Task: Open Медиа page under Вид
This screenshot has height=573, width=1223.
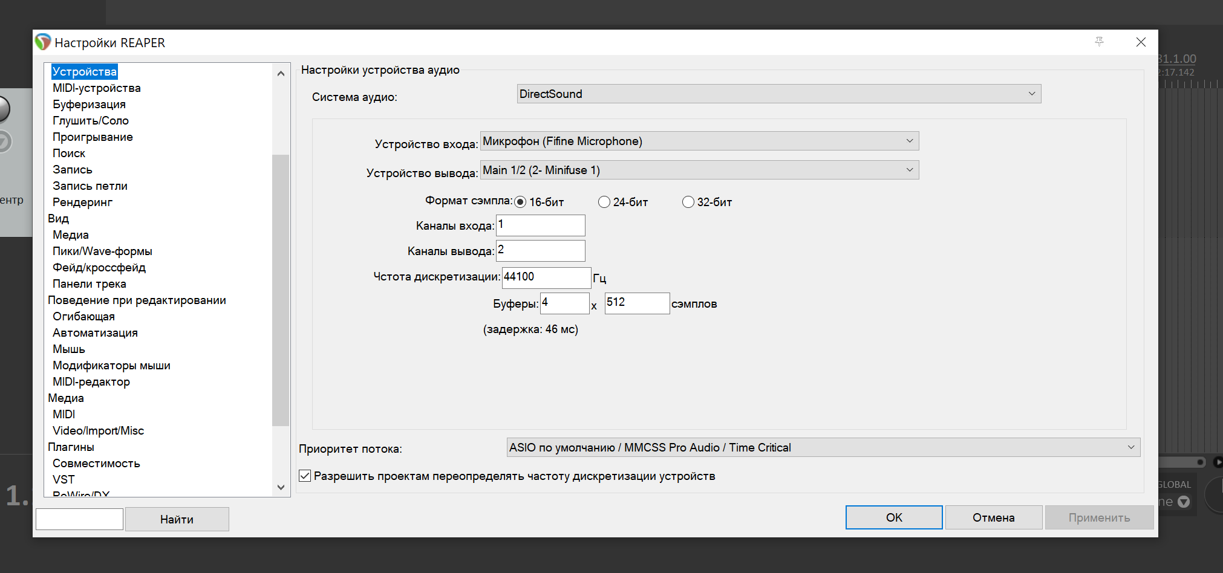Action: [x=71, y=235]
